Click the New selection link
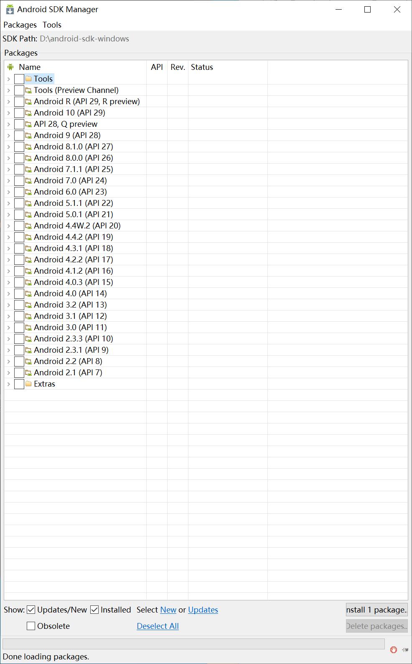The width and height of the screenshot is (412, 664). pyautogui.click(x=168, y=610)
